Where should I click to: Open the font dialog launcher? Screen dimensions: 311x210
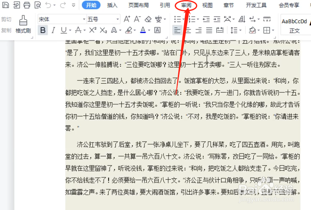167,37
